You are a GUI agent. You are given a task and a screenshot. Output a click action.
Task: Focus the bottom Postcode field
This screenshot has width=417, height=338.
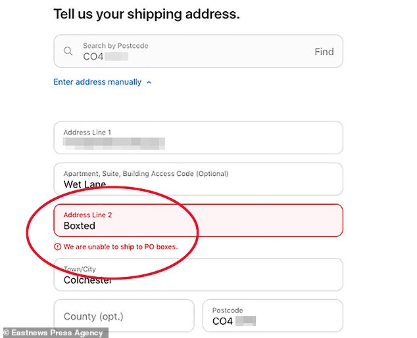click(x=272, y=316)
